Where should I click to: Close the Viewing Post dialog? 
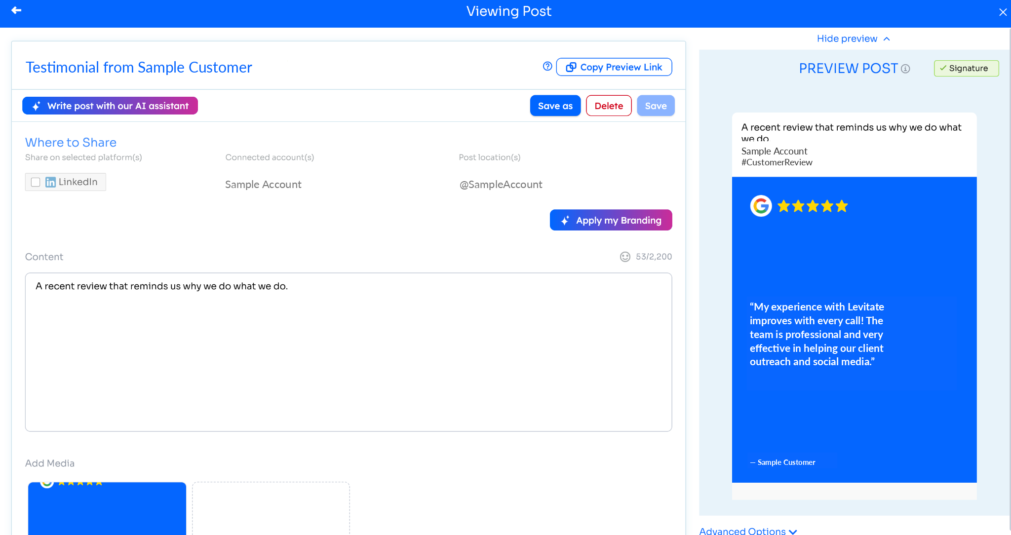click(1003, 12)
